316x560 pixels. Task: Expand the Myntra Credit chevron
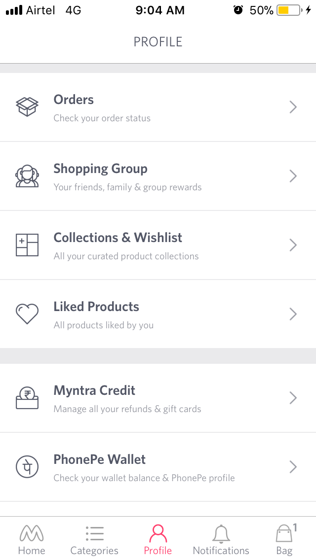[293, 398]
